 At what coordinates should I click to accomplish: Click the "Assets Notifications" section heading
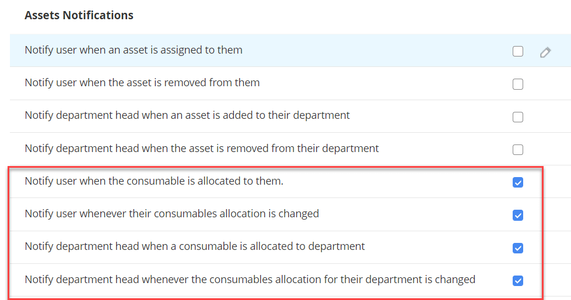click(79, 15)
